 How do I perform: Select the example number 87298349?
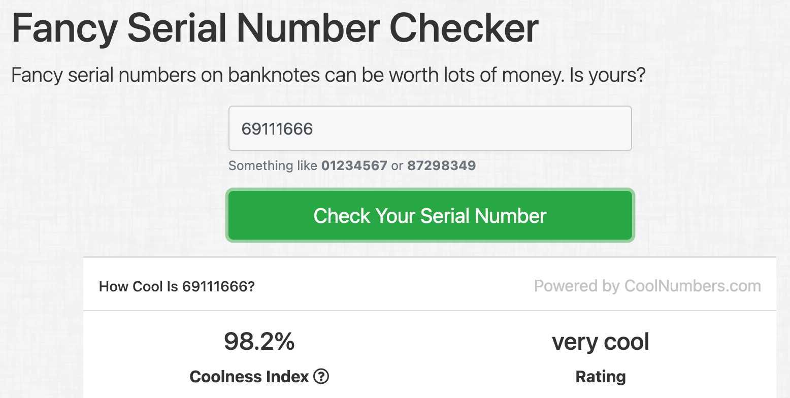click(442, 165)
